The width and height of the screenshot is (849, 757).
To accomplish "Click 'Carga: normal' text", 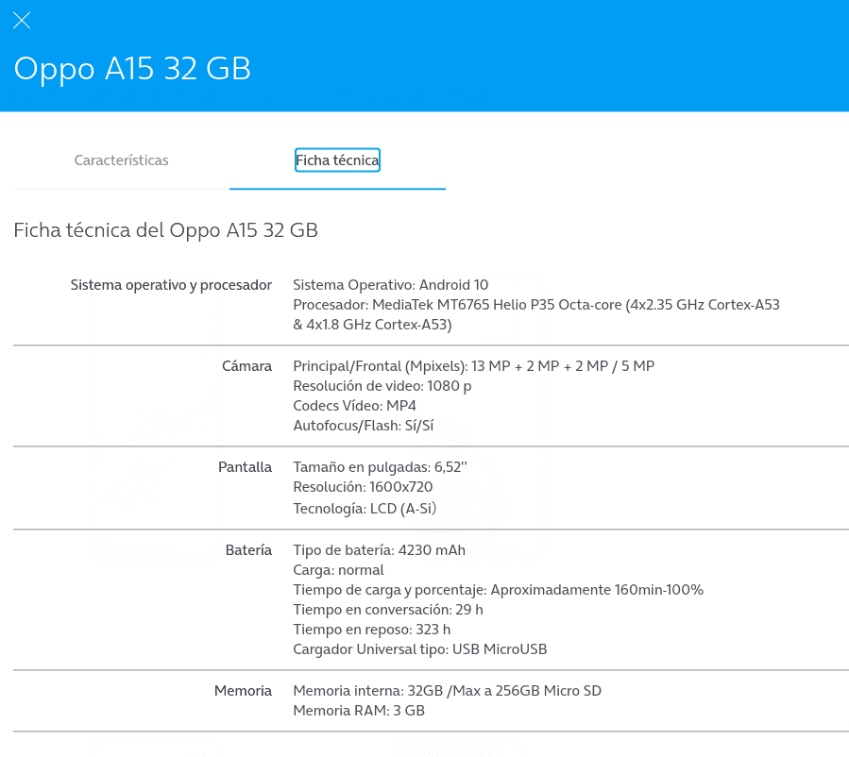I will click(338, 570).
